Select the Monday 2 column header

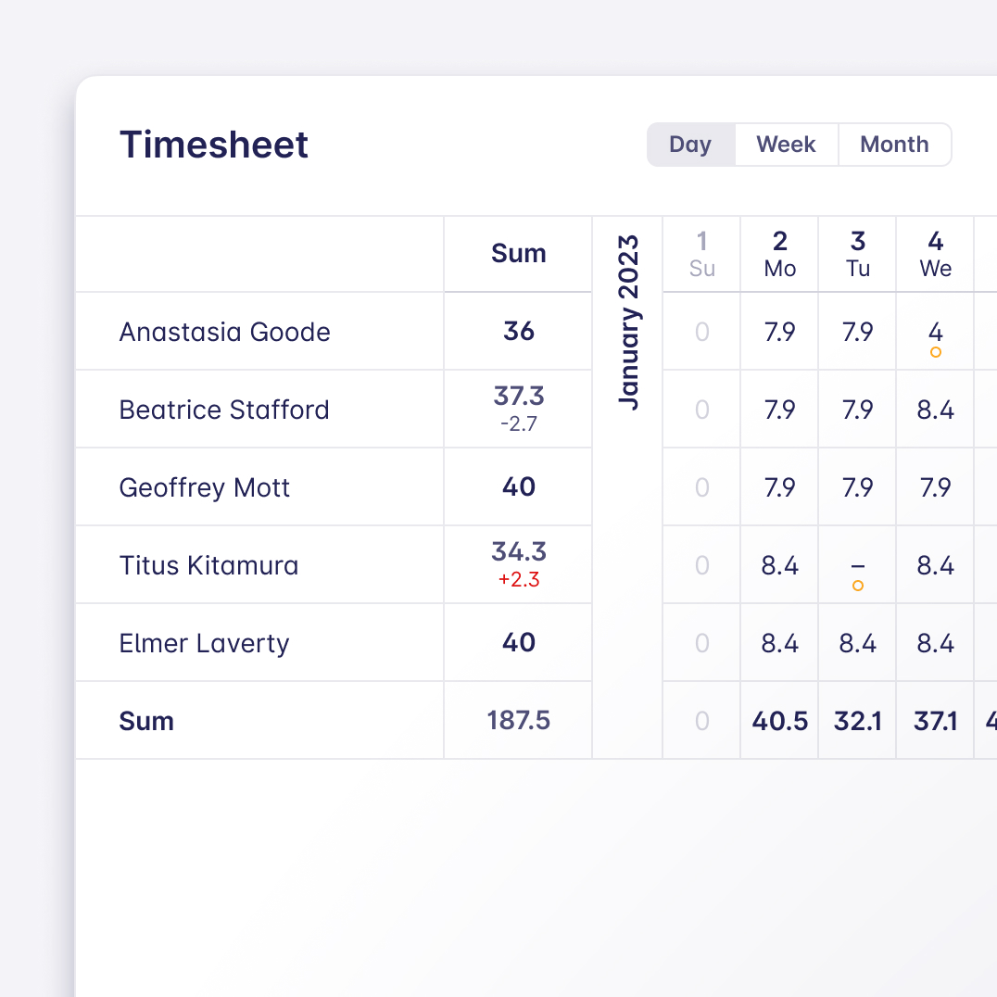coord(779,254)
